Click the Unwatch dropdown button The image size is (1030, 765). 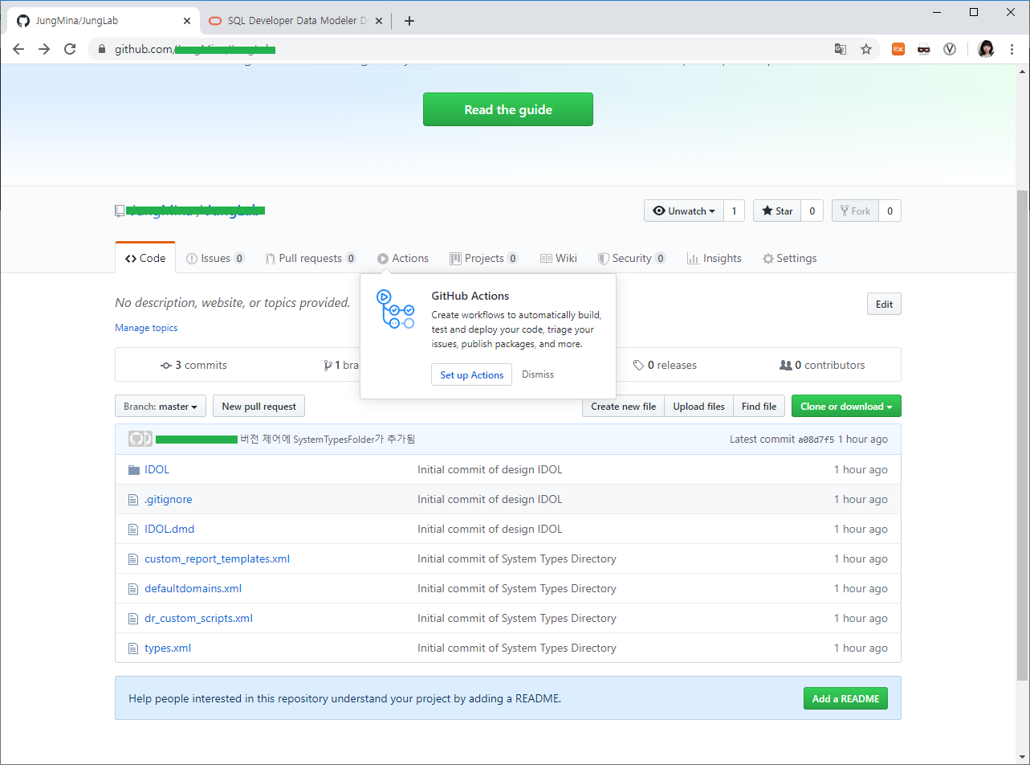point(684,211)
